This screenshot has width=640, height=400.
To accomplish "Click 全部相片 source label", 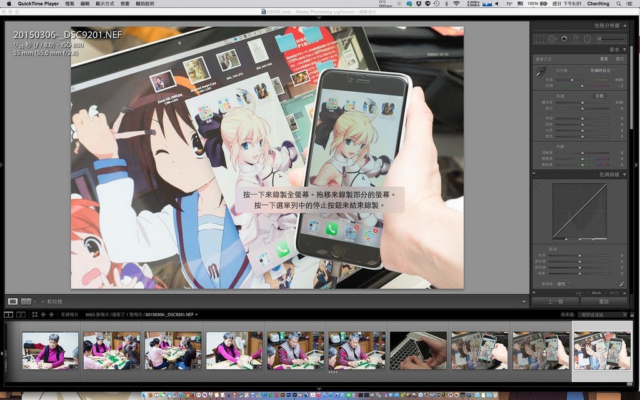I will (69, 315).
